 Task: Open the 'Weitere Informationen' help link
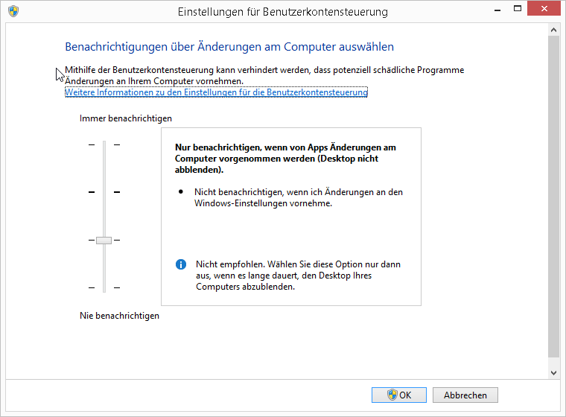pyautogui.click(x=216, y=92)
